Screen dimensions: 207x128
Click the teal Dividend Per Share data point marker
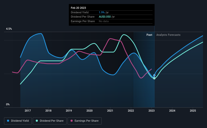pyautogui.click(x=154, y=78)
